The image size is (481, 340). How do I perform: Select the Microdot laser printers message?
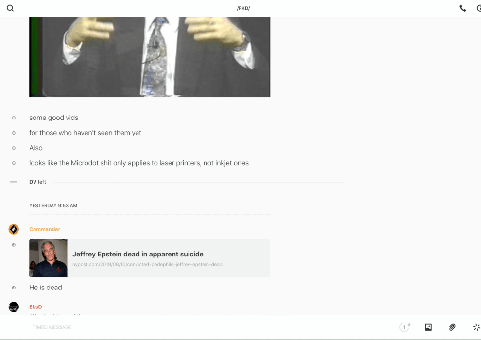coord(139,163)
